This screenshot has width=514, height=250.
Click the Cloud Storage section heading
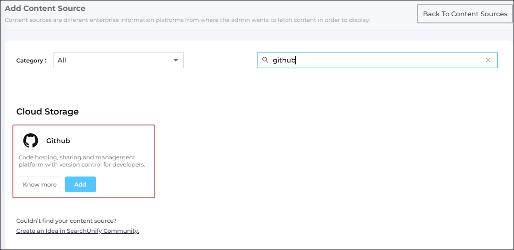[x=47, y=112]
